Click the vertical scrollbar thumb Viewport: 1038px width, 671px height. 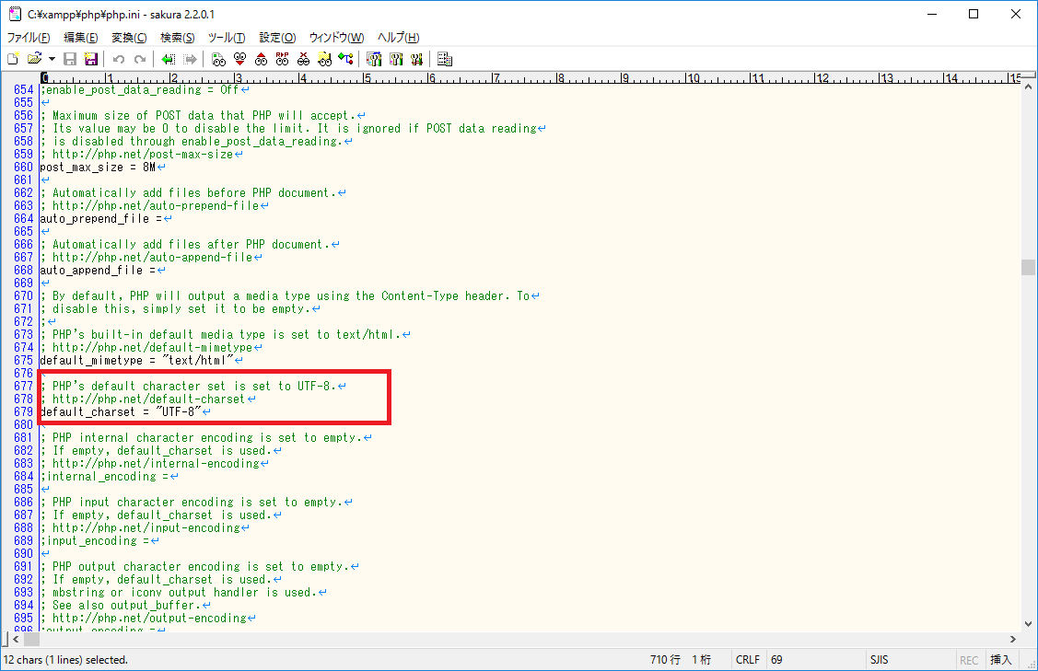1027,267
